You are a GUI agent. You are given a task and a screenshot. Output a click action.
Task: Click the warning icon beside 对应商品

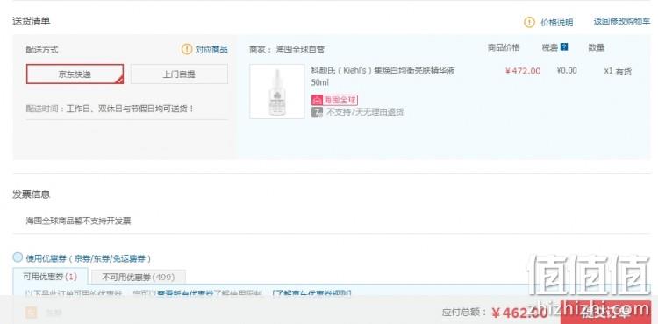pyautogui.click(x=187, y=49)
